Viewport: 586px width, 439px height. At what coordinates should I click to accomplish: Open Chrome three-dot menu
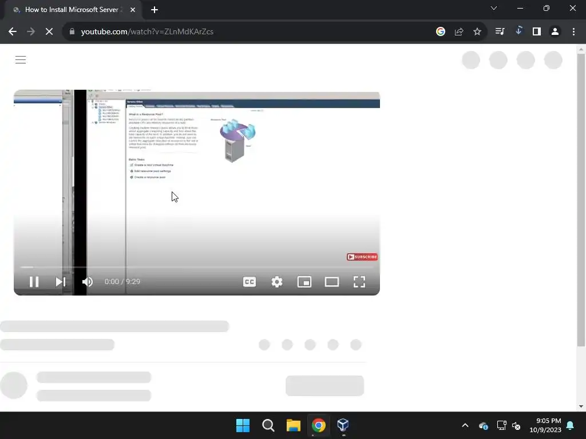coord(573,32)
